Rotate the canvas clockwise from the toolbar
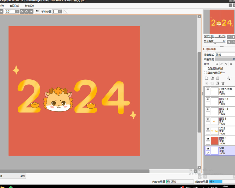This screenshot has width=235, height=188. click(x=27, y=11)
